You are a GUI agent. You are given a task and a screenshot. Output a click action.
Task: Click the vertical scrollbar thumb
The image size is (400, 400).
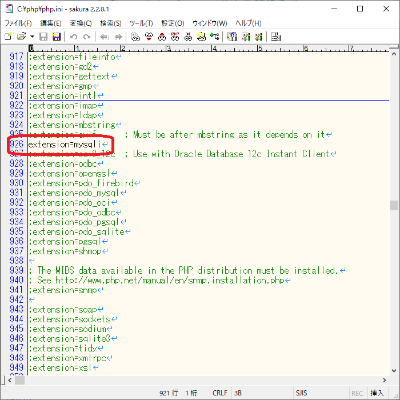(x=394, y=205)
